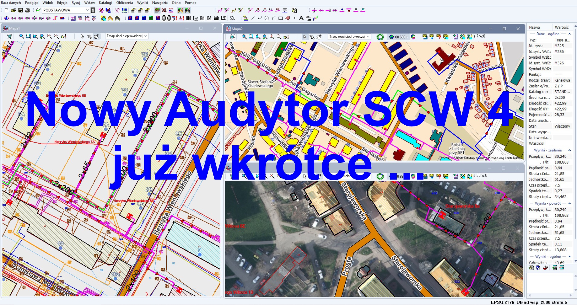The image size is (577, 305).
Task: Click the 'Stan' value field 'Włączony'
Action: pyautogui.click(x=562, y=126)
